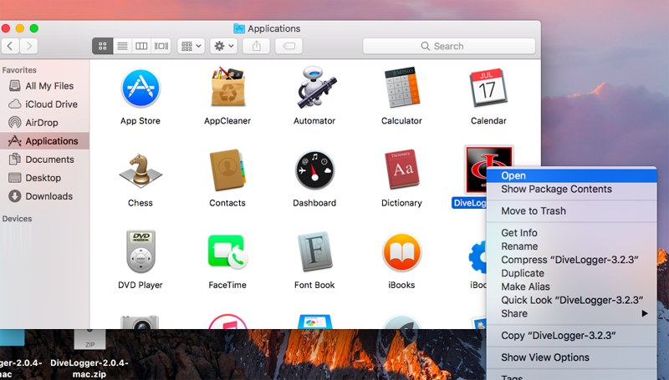
Task: Click the Applications window title
Action: 274,28
